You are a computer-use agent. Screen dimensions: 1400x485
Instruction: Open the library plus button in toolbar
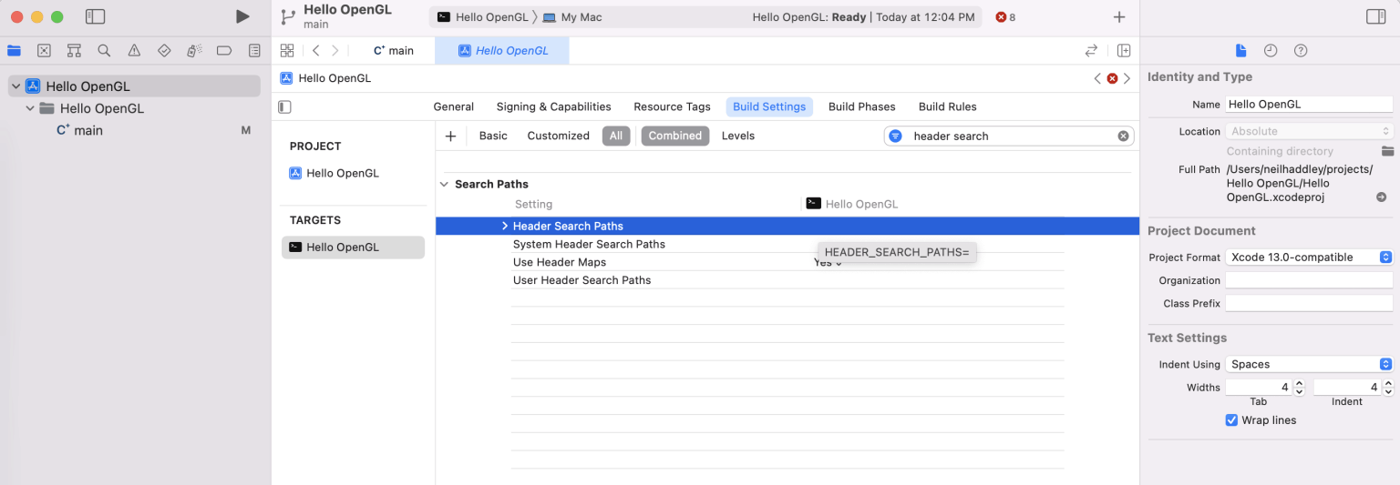pyautogui.click(x=1119, y=17)
